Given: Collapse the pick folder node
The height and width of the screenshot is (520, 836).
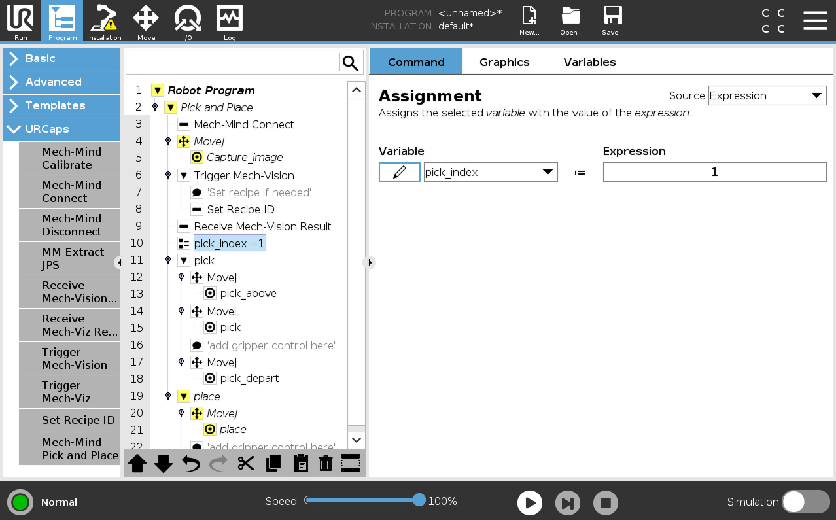Looking at the screenshot, I should pyautogui.click(x=184, y=260).
